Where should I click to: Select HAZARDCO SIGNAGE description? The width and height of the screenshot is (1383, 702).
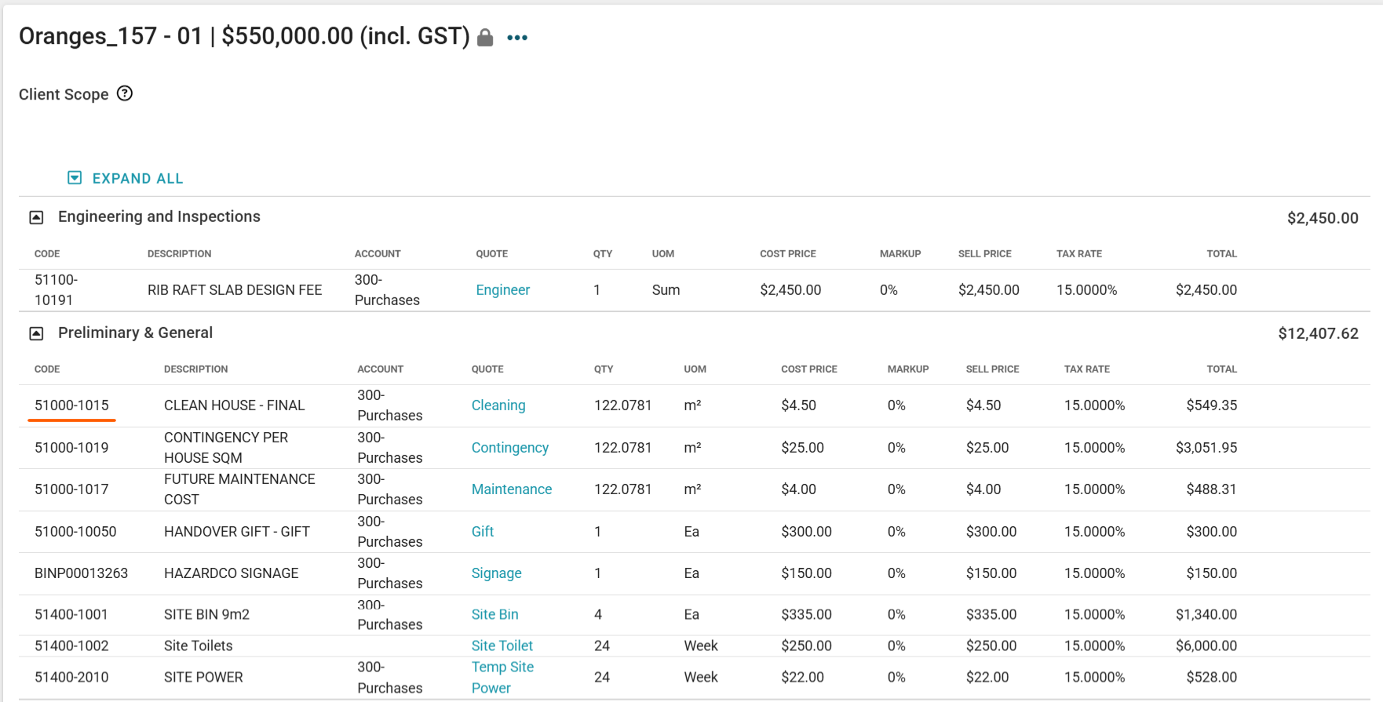pyautogui.click(x=231, y=573)
